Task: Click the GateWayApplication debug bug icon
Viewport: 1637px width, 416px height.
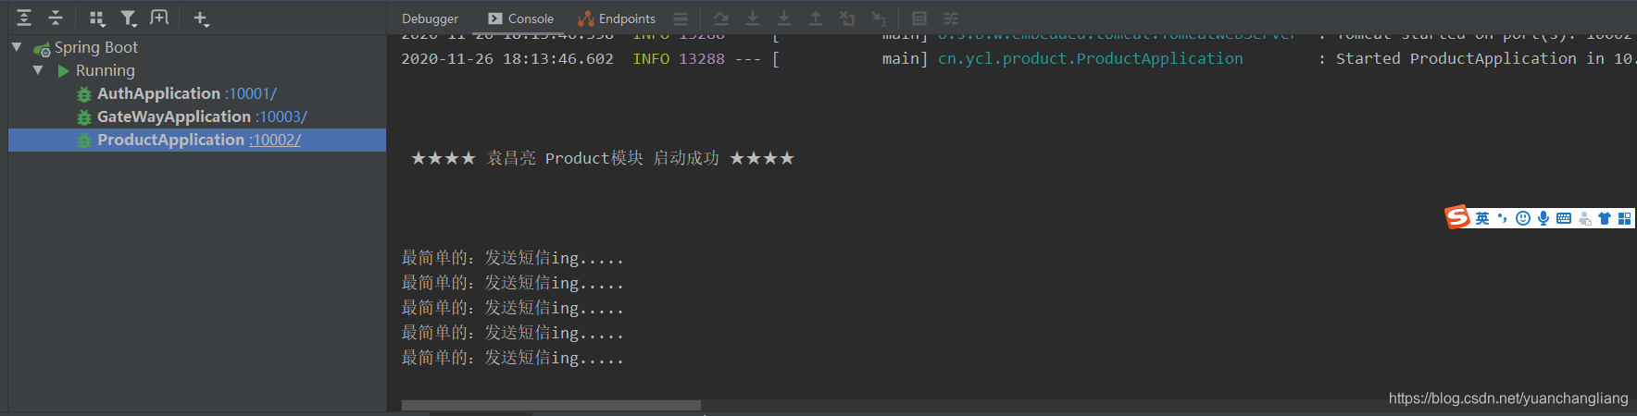Action: pyautogui.click(x=84, y=117)
